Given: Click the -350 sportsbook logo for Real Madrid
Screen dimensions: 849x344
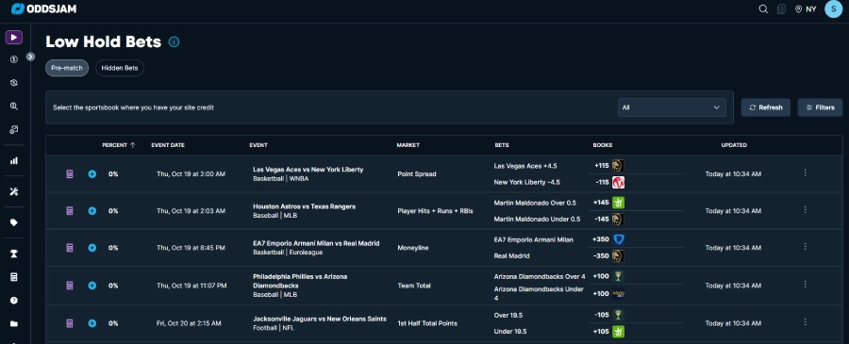Looking at the screenshot, I should pos(618,255).
